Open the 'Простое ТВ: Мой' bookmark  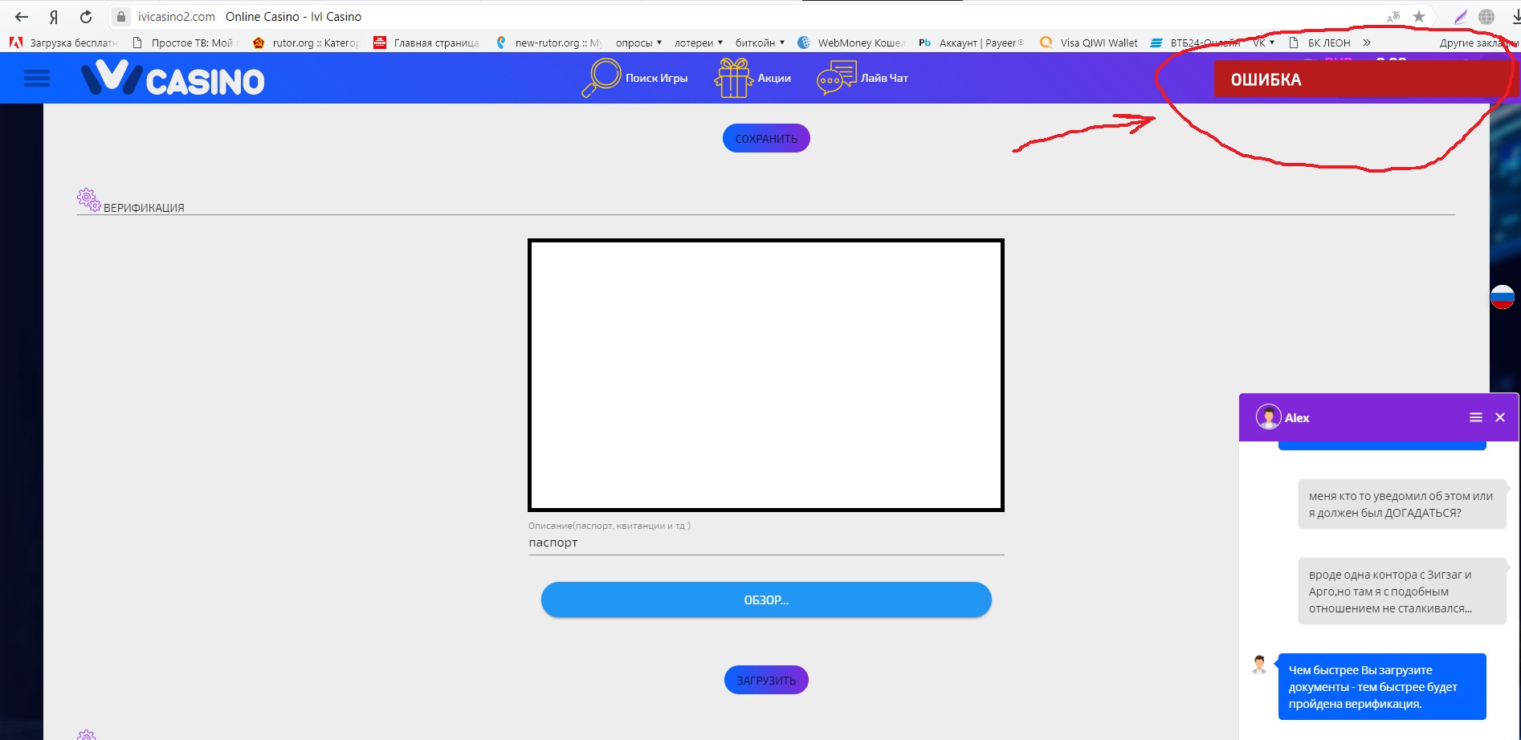(185, 43)
